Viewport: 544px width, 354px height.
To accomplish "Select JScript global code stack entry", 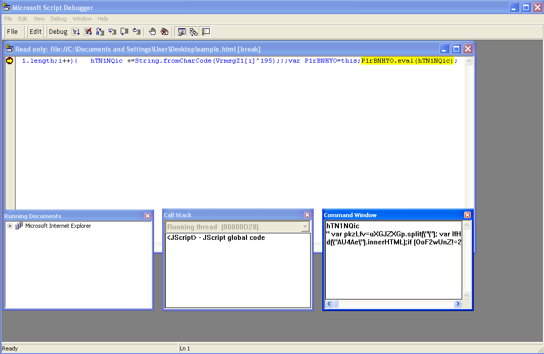I will (216, 237).
